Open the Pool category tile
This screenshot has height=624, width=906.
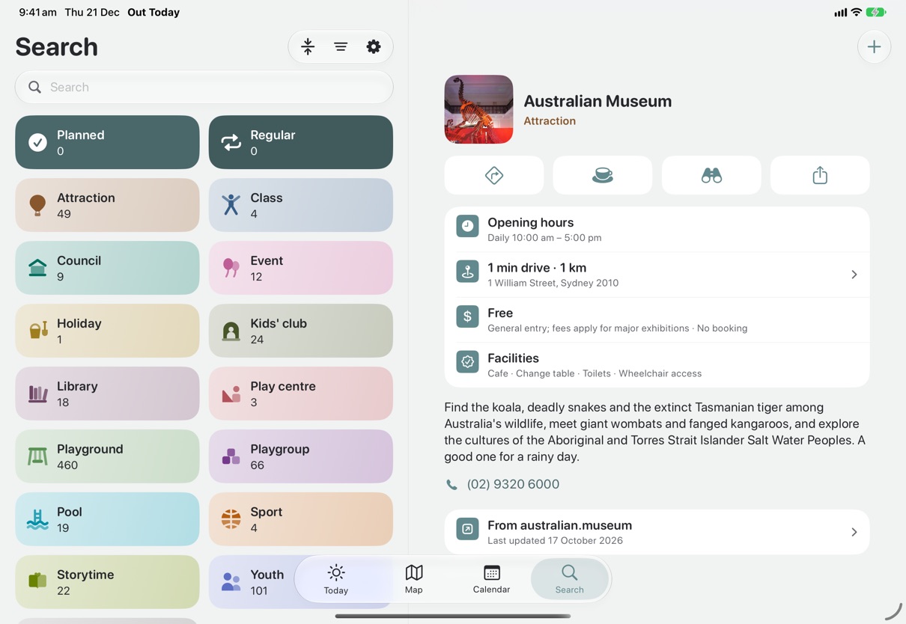107,519
